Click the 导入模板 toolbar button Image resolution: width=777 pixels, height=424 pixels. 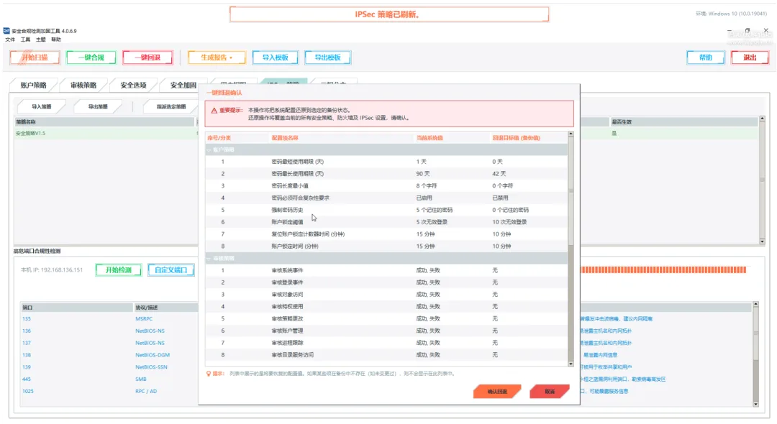(275, 57)
